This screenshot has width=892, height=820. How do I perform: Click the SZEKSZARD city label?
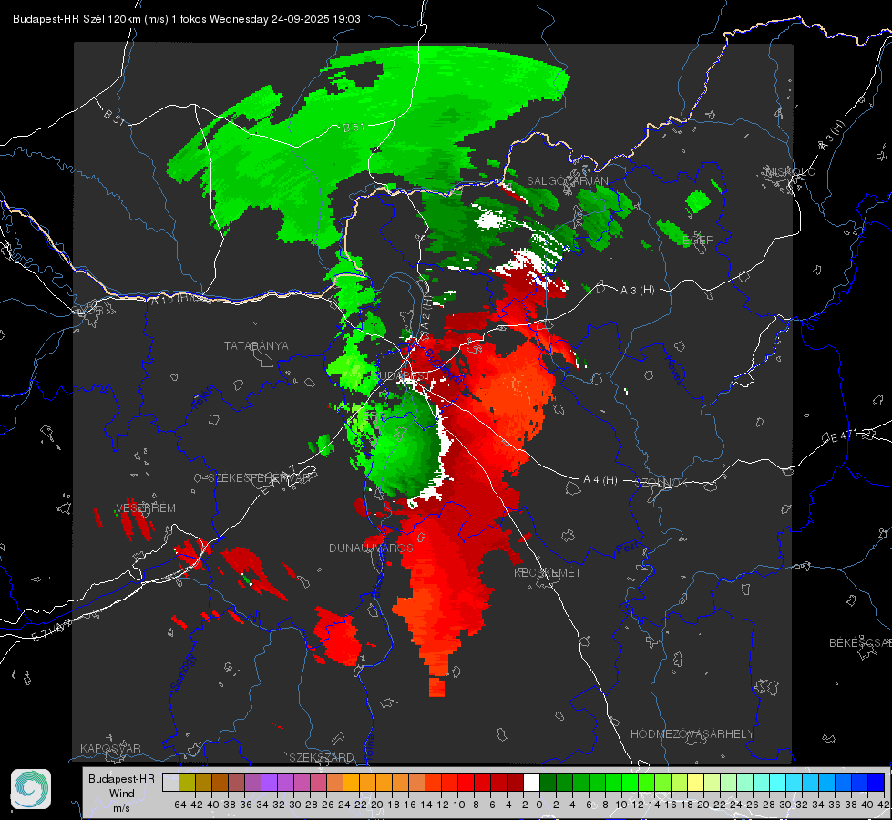322,757
